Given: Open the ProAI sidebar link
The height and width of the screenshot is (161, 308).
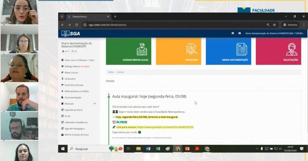Looking at the screenshot, I should click(x=66, y=116).
